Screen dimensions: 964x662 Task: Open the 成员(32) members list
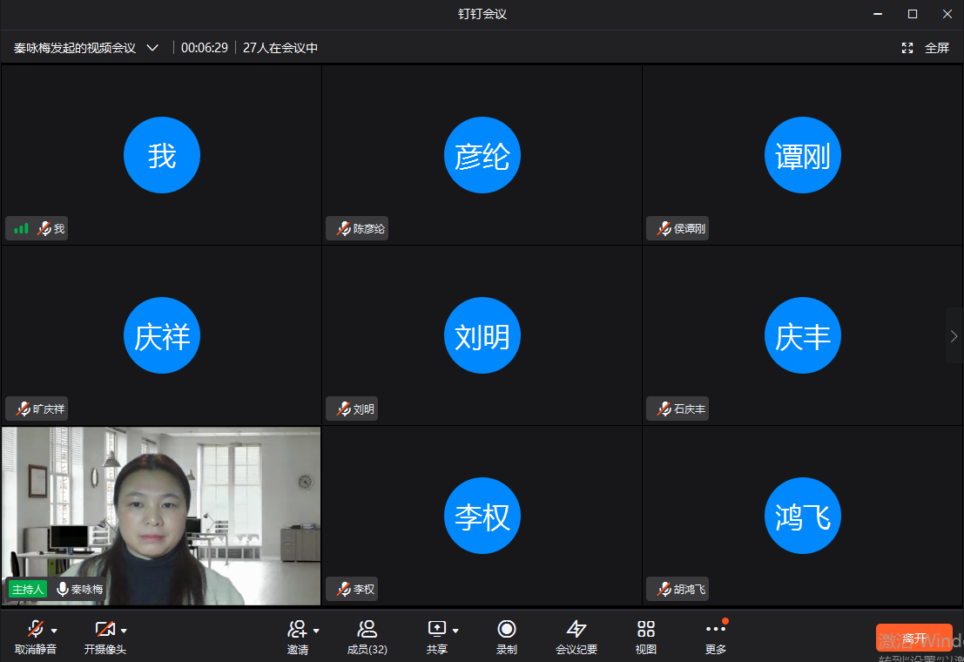(367, 630)
